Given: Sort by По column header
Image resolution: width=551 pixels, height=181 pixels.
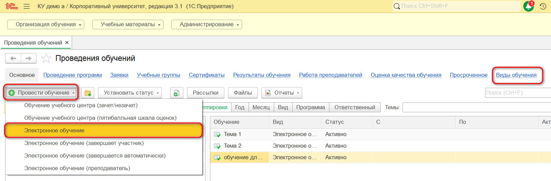Looking at the screenshot, I should click(497, 122).
